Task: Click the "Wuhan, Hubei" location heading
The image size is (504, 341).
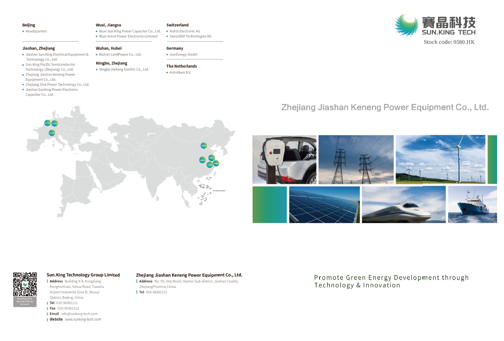Action: pyautogui.click(x=109, y=48)
